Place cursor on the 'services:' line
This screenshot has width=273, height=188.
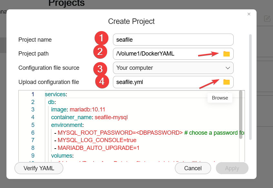[x=56, y=94]
